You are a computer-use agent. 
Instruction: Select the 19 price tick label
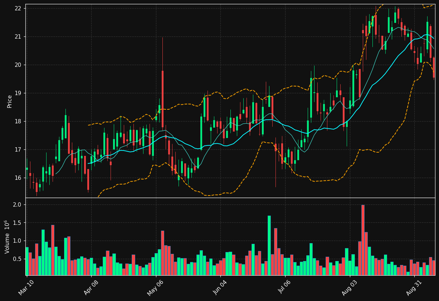pyautogui.click(x=19, y=93)
